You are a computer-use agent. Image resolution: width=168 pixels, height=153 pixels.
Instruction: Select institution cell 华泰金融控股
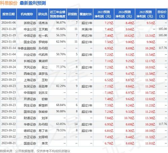coord(27,48)
